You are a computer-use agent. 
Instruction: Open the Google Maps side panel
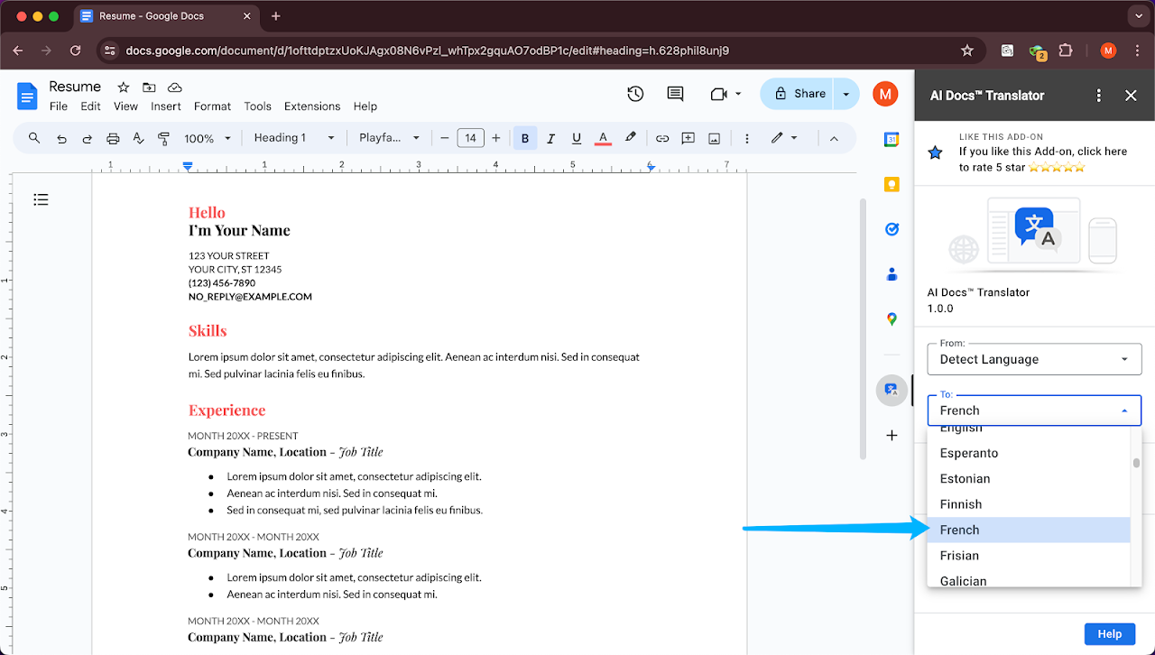892,318
